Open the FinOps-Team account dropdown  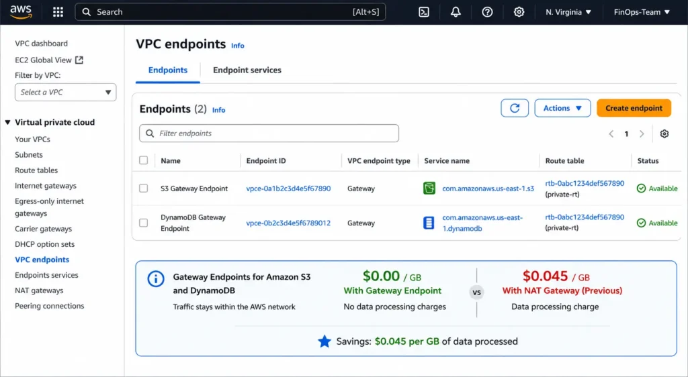pos(642,12)
